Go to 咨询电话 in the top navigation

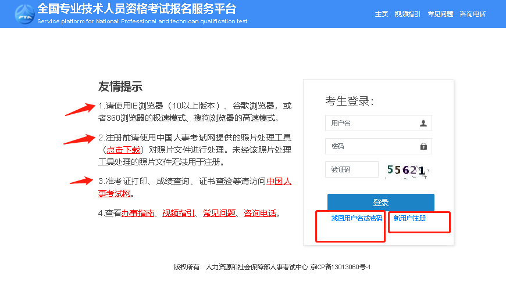pyautogui.click(x=472, y=15)
